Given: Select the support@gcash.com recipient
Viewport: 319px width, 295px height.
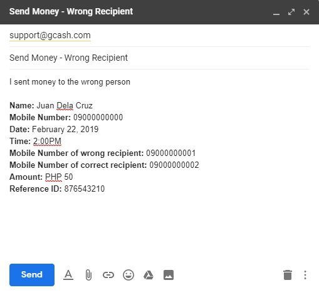Looking at the screenshot, I should pyautogui.click(x=50, y=35).
